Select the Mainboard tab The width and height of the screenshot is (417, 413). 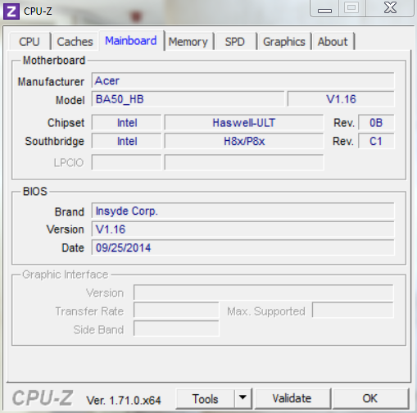pyautogui.click(x=131, y=41)
